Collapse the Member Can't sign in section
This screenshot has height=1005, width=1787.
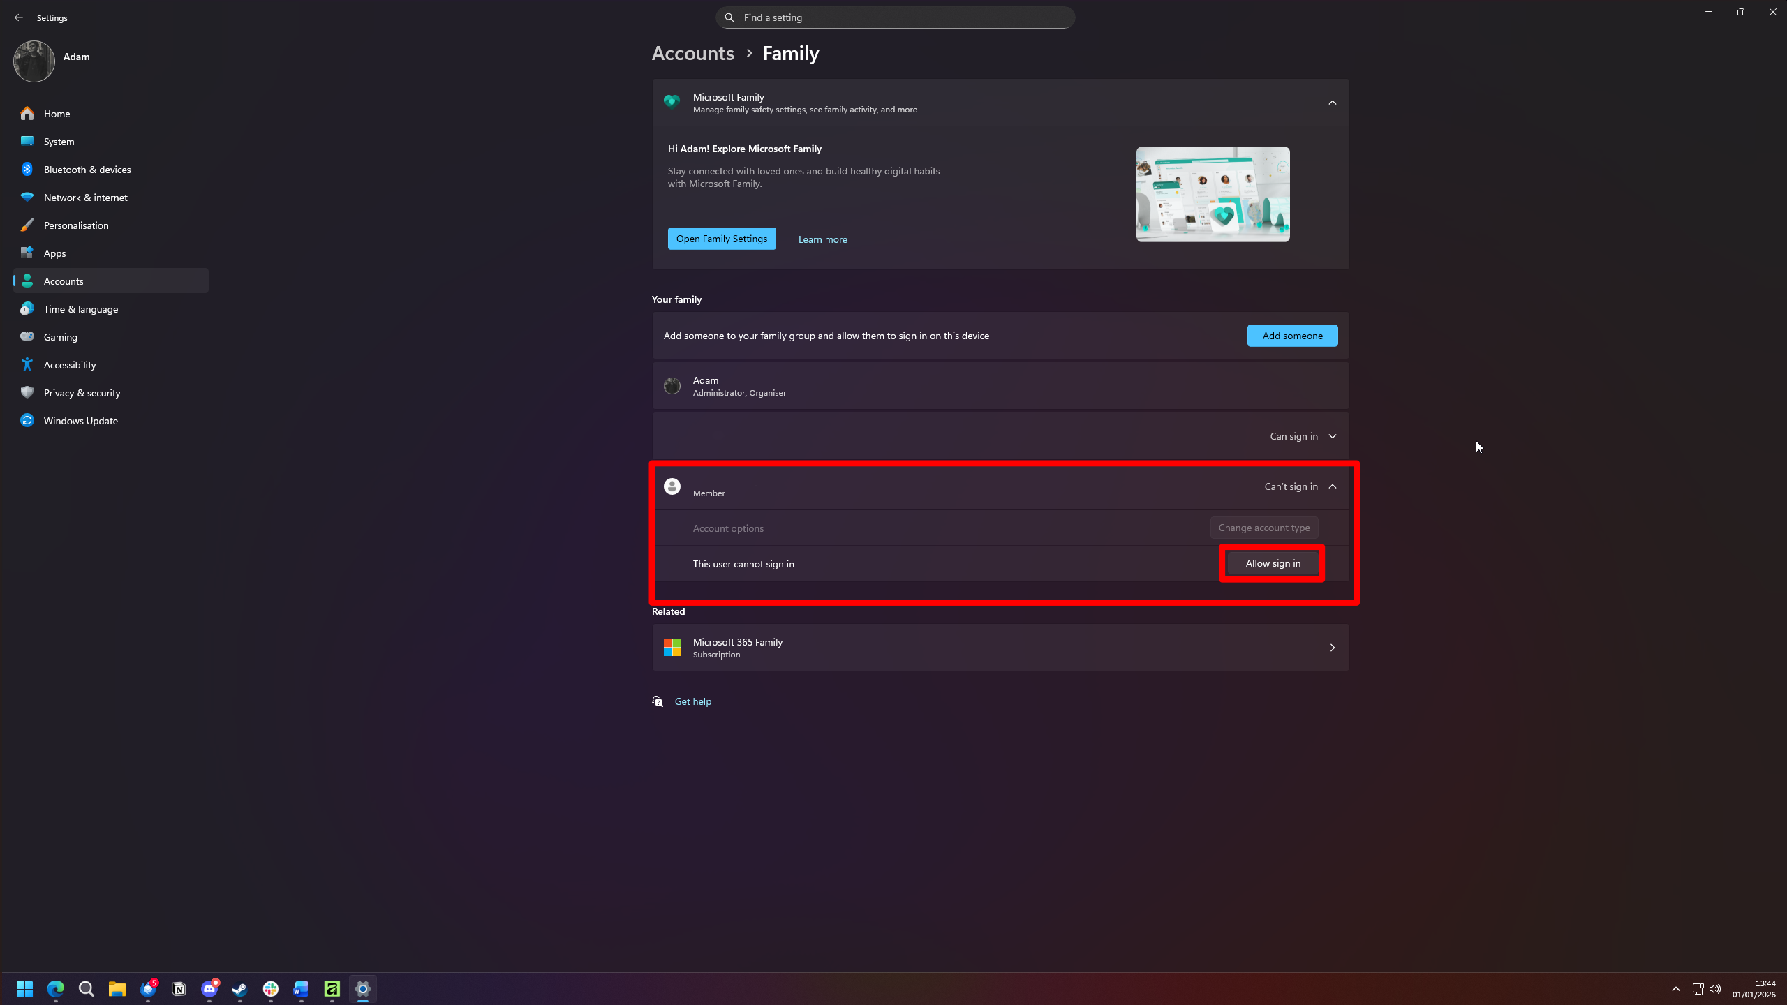pos(1332,486)
